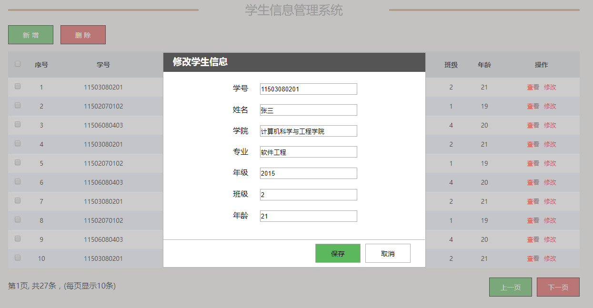Screen dimensions: 593x308
Task: Toggle the select-all checkbox in table header
Action: (x=18, y=64)
